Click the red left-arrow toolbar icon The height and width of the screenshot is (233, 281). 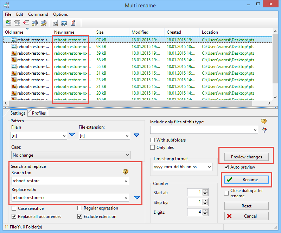point(26,23)
